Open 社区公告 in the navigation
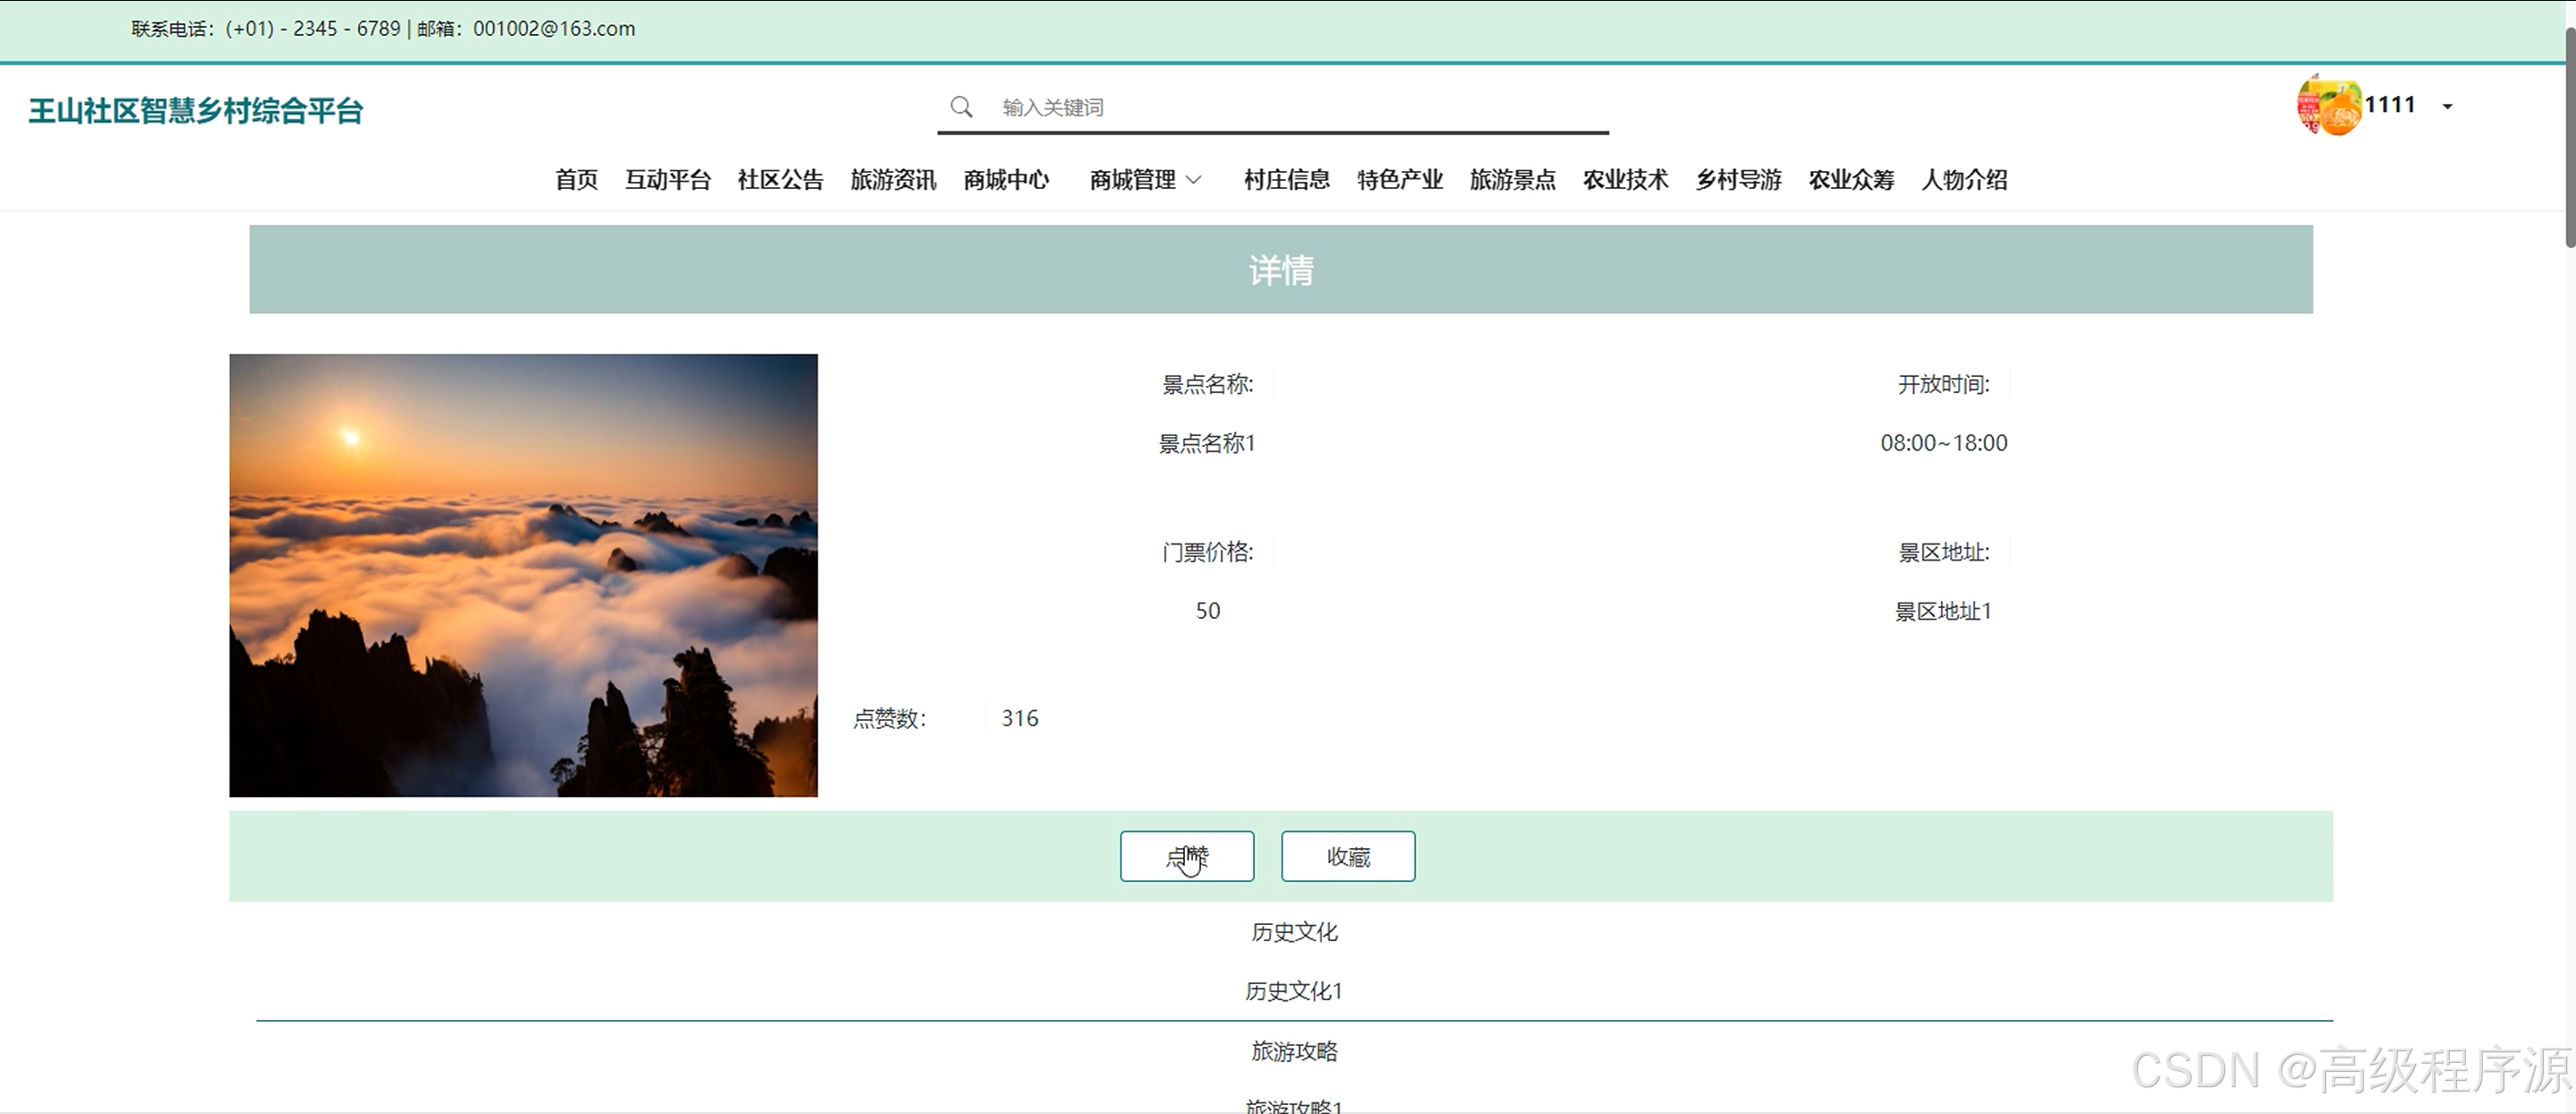Image resolution: width=2576 pixels, height=1114 pixels. (780, 180)
